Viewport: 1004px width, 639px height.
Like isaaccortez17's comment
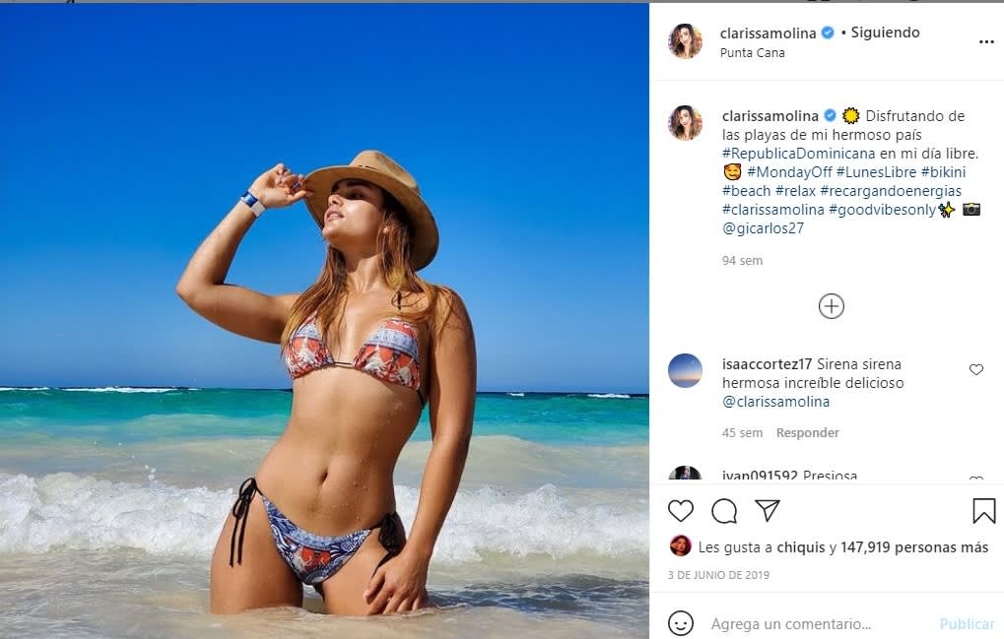click(976, 370)
